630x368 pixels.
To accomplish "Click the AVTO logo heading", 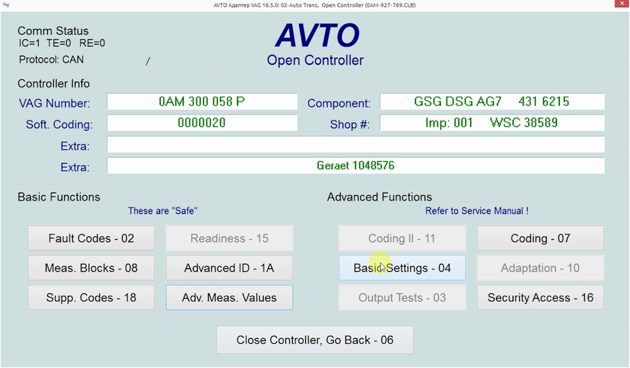I will point(317,35).
